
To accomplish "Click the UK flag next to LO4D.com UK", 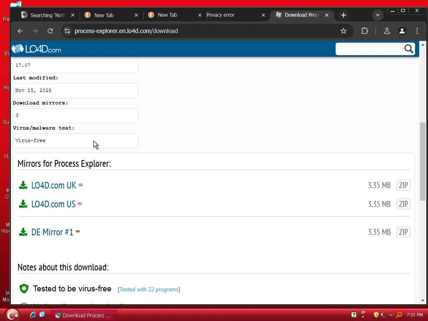I will coord(81,185).
